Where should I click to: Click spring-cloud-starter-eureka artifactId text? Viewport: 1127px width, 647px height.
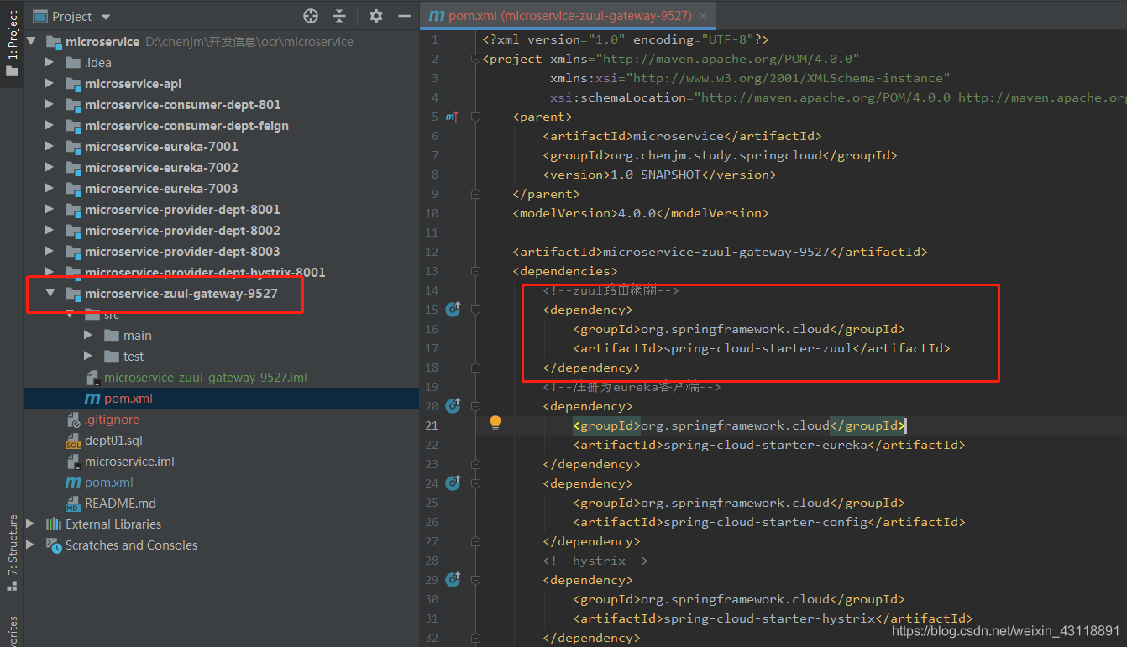(x=766, y=445)
